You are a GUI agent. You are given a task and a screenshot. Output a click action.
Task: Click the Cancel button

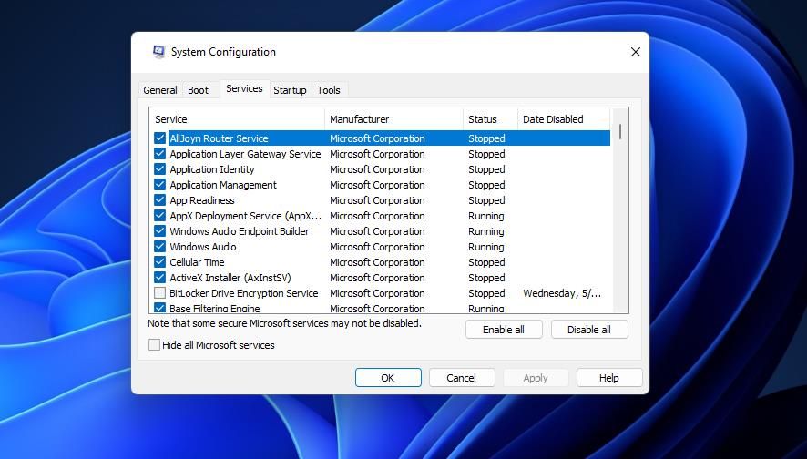click(x=462, y=378)
